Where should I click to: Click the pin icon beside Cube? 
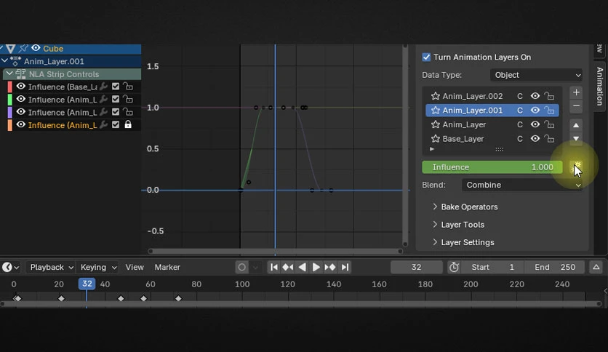click(x=23, y=49)
